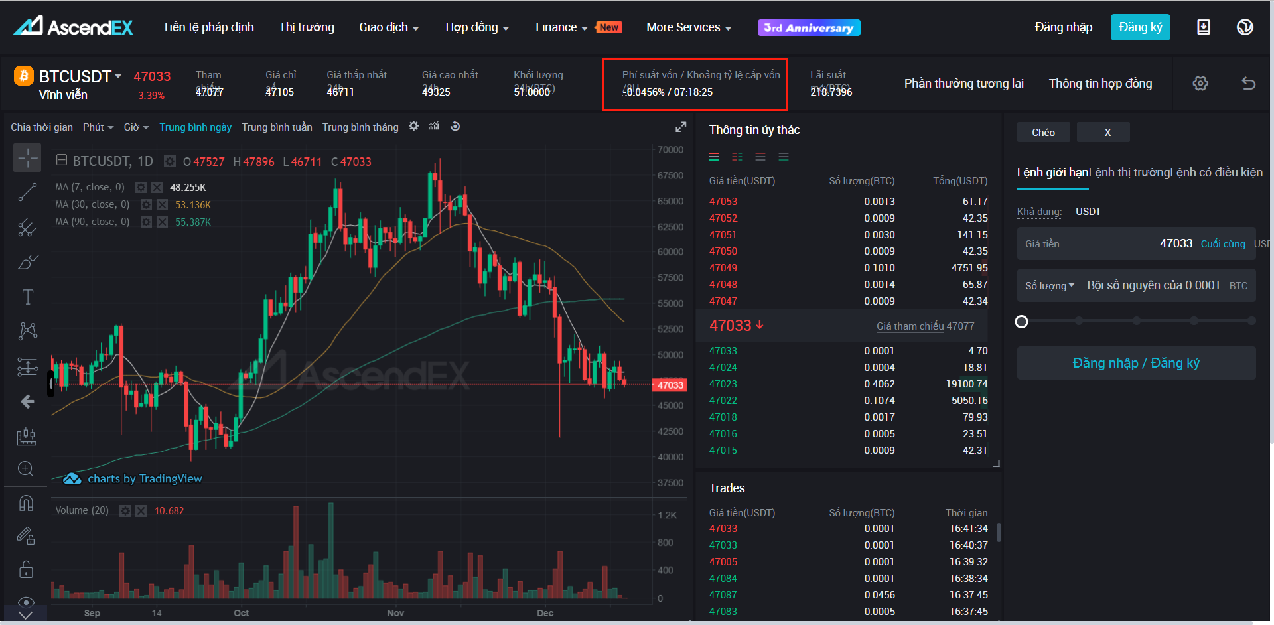Toggle stay in drawing mode pencil icon
The height and width of the screenshot is (625, 1274).
point(26,535)
